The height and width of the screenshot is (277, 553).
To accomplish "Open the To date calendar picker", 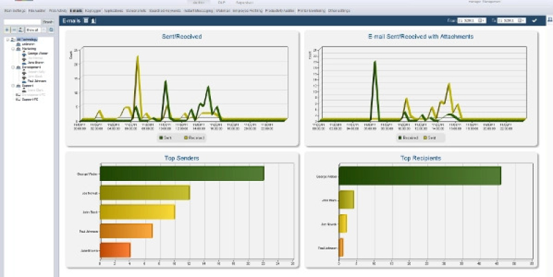I will (520, 21).
